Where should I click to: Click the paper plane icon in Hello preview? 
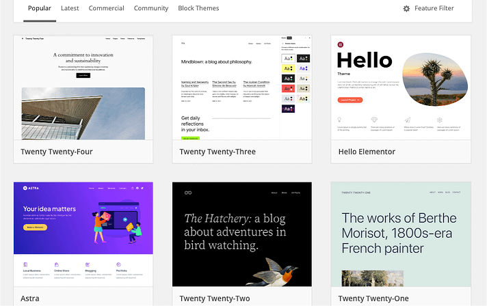coord(407,120)
